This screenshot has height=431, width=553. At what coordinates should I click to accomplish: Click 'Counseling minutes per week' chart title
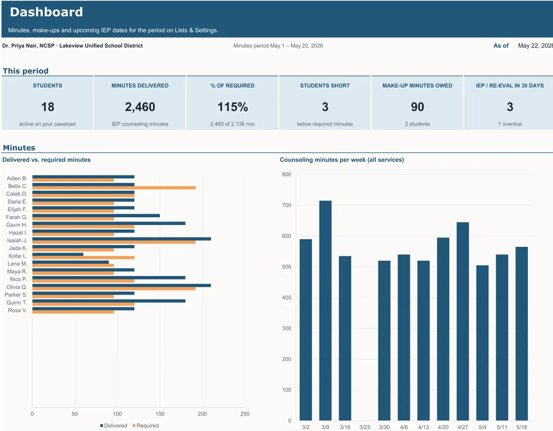coord(342,160)
